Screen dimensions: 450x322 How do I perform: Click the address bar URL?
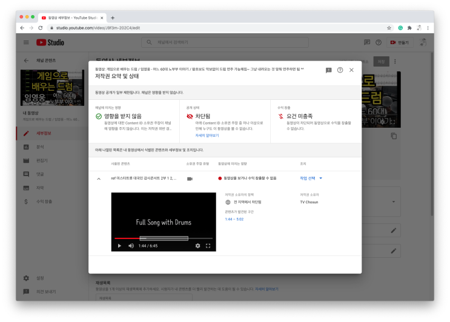[x=98, y=28]
